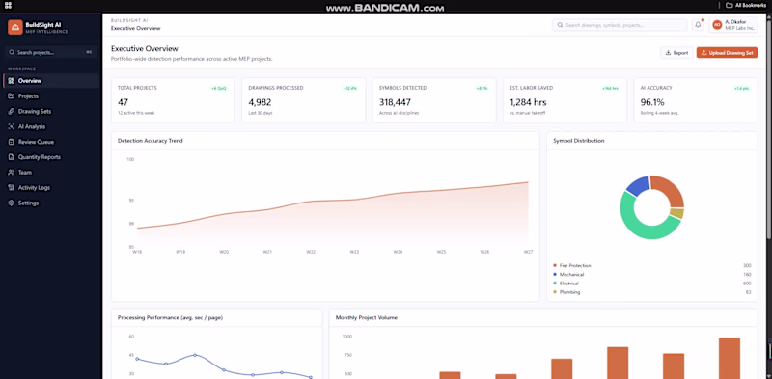This screenshot has height=379, width=772.
Task: Click the W18 axis label
Action: (x=137, y=252)
